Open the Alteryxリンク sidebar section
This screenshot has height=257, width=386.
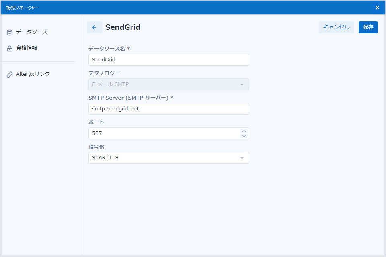point(33,74)
